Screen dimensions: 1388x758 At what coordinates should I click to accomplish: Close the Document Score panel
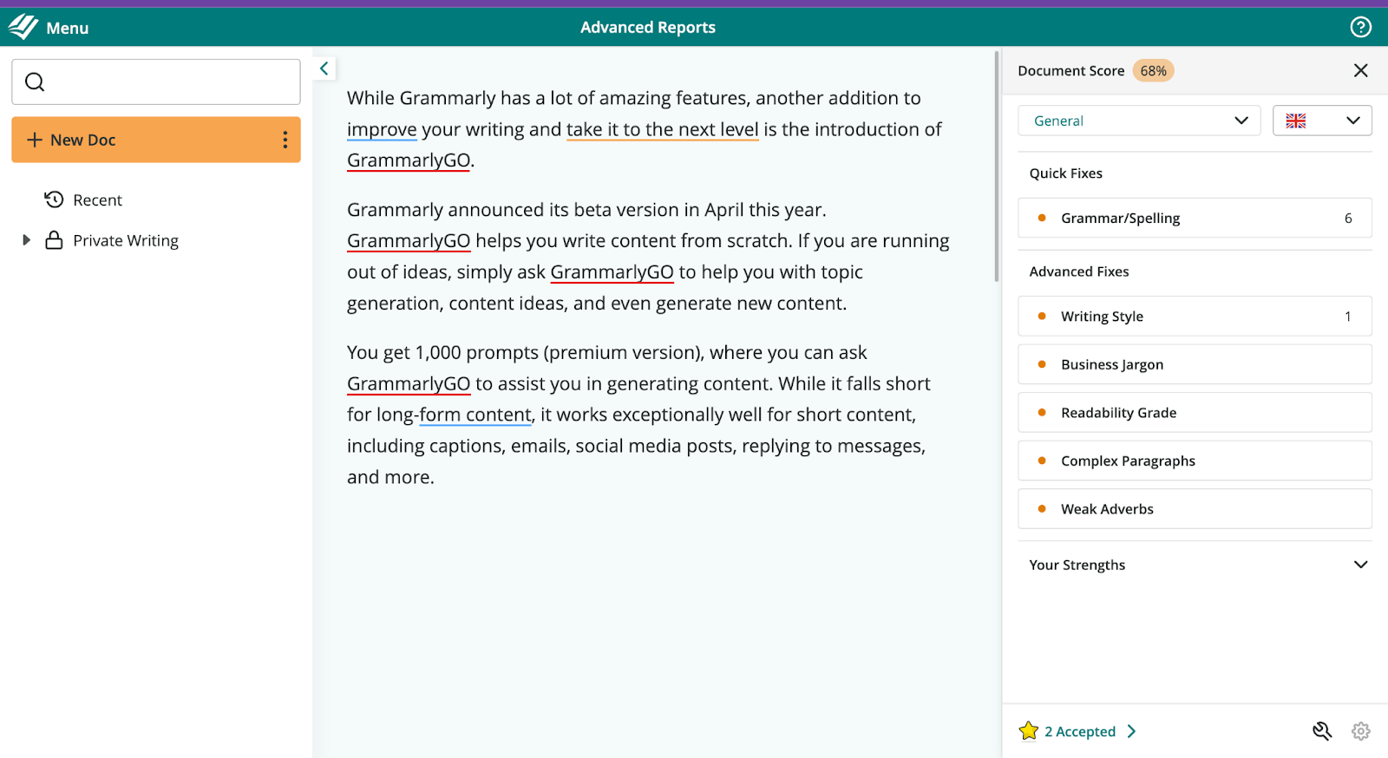pos(1360,70)
